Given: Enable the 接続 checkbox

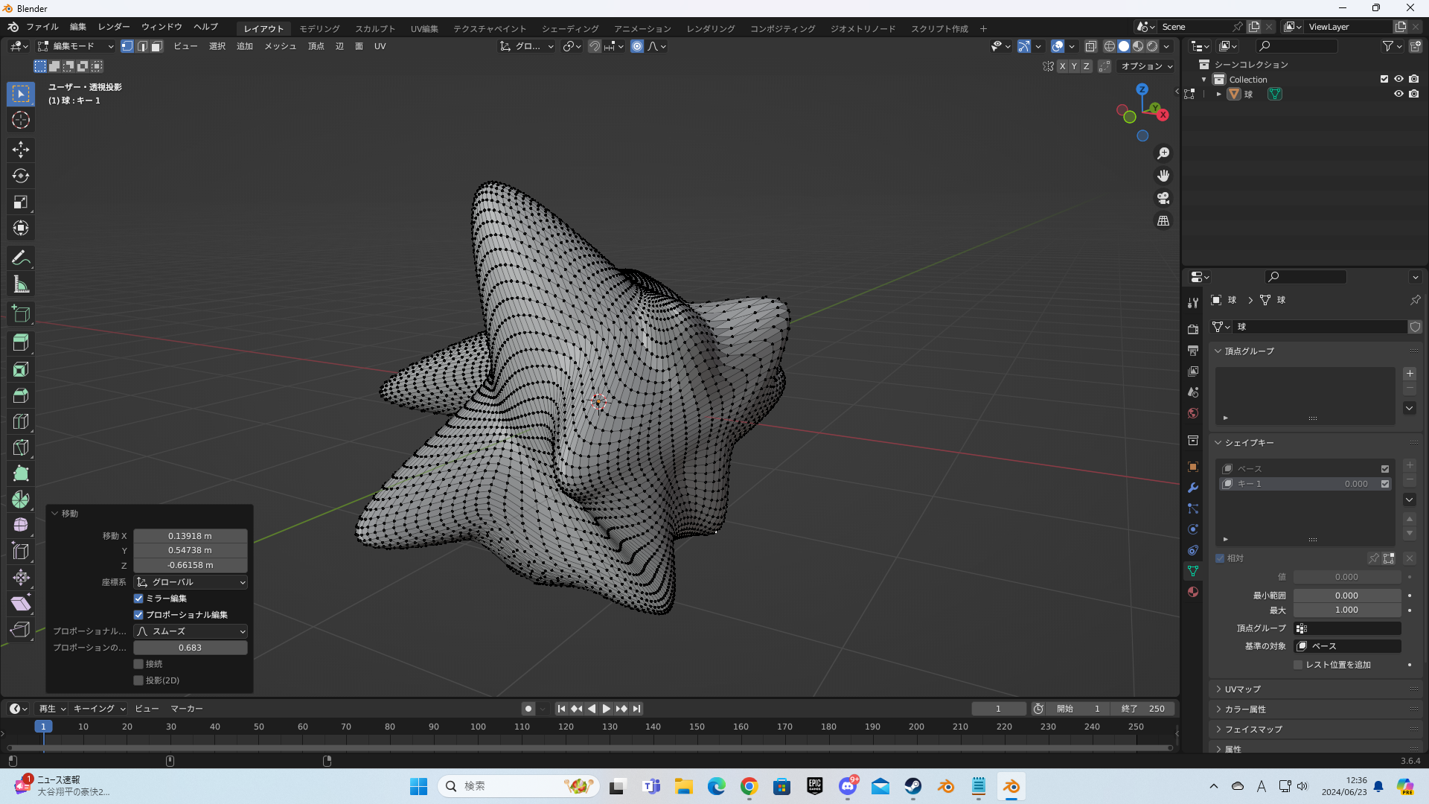Looking at the screenshot, I should click(138, 664).
